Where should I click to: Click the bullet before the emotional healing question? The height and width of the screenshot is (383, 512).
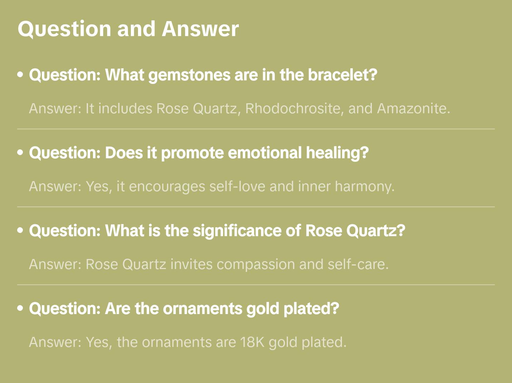tap(20, 153)
